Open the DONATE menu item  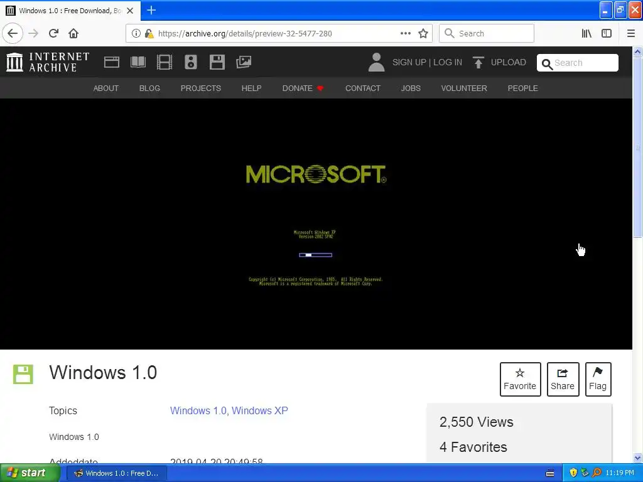[x=303, y=88]
